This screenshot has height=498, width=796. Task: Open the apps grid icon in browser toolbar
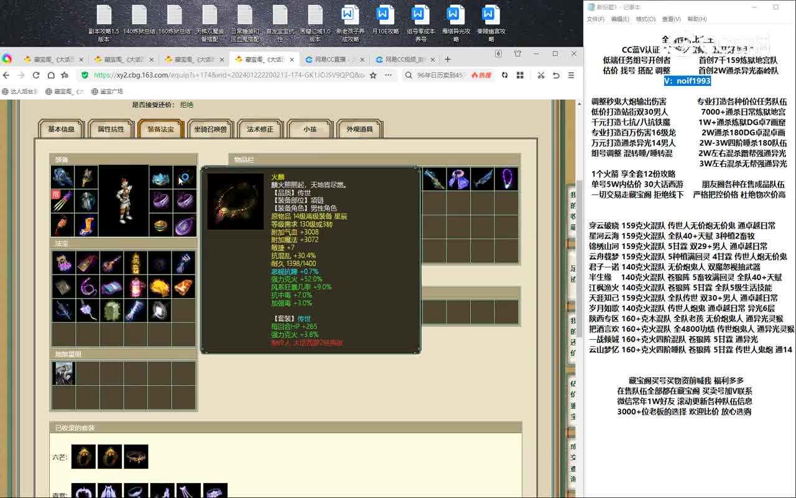tap(519, 75)
